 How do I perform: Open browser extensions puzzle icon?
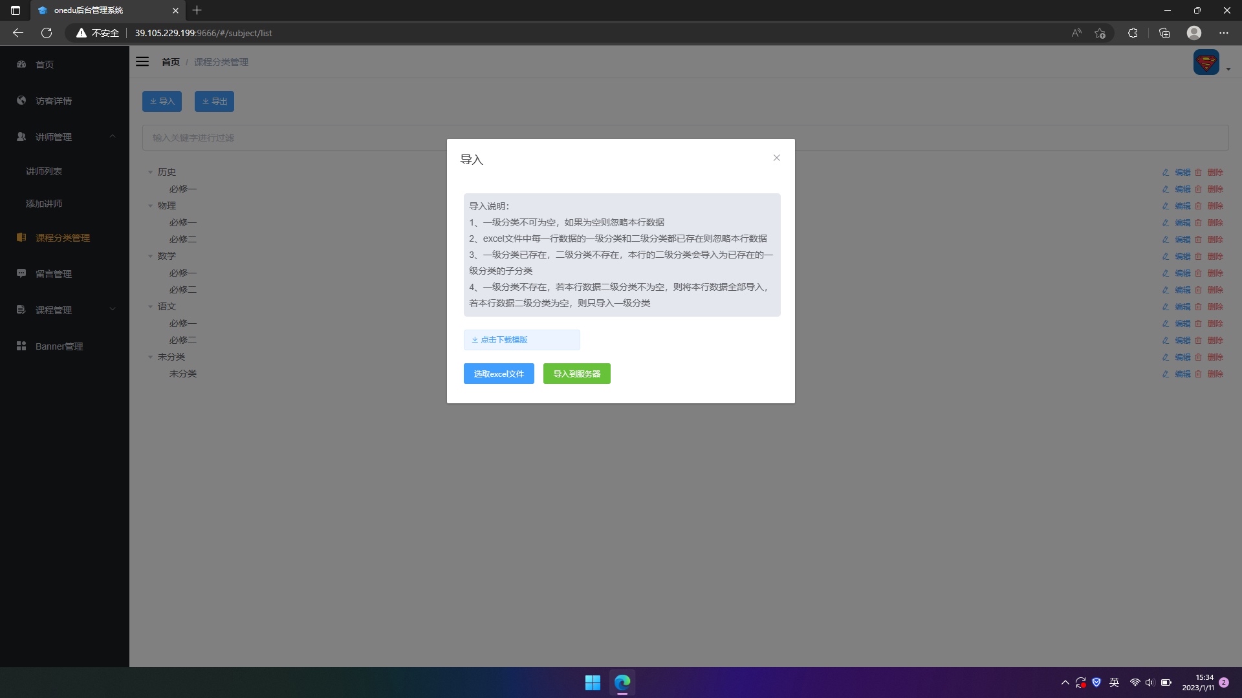click(x=1133, y=33)
